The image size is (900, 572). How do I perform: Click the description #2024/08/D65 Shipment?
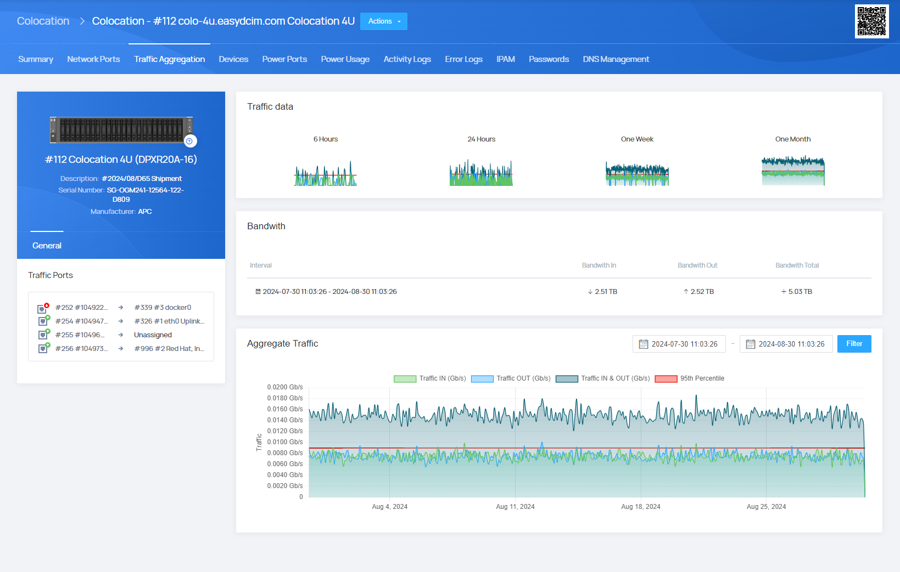[x=142, y=179]
